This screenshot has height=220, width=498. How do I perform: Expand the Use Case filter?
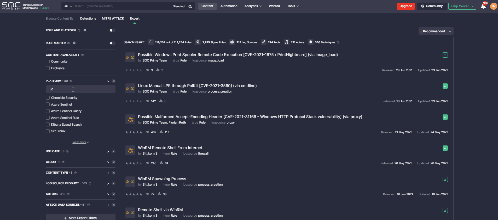pos(108,151)
